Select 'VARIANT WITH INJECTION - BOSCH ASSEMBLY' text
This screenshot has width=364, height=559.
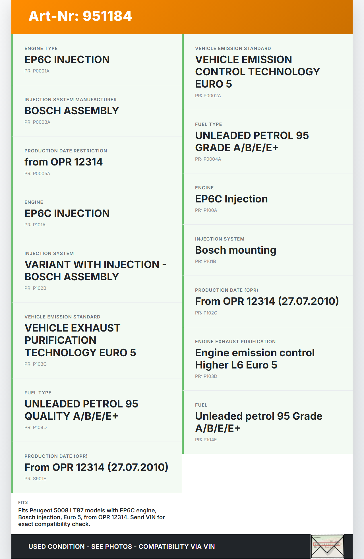click(95, 271)
